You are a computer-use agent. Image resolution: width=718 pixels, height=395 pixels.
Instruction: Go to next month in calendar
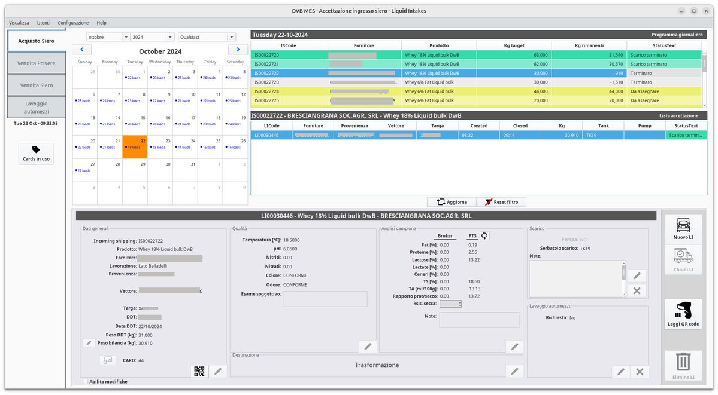pyautogui.click(x=238, y=50)
